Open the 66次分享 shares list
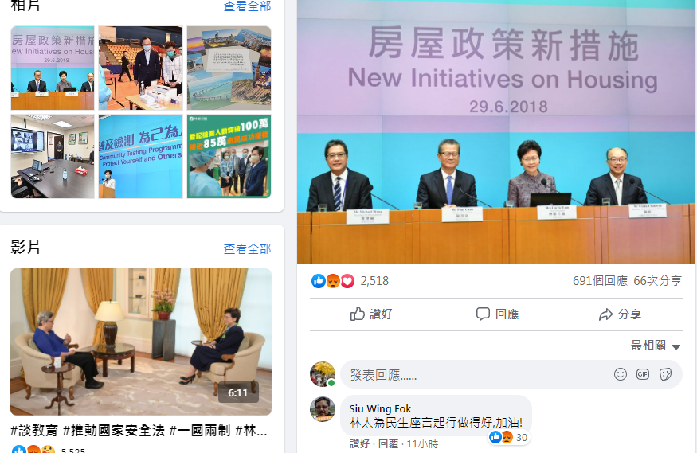The height and width of the screenshot is (453, 697). tap(657, 281)
